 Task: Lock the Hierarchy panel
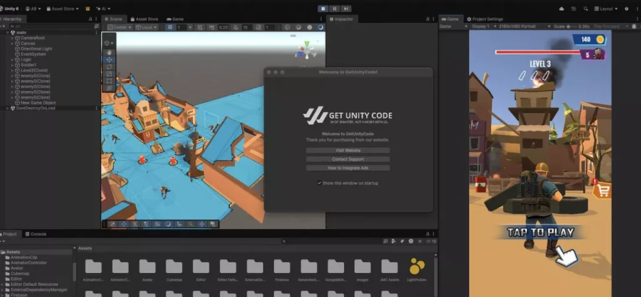(x=90, y=19)
